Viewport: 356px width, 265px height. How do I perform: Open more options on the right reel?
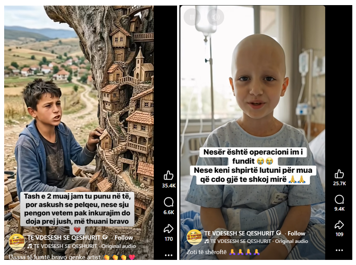pyautogui.click(x=339, y=250)
